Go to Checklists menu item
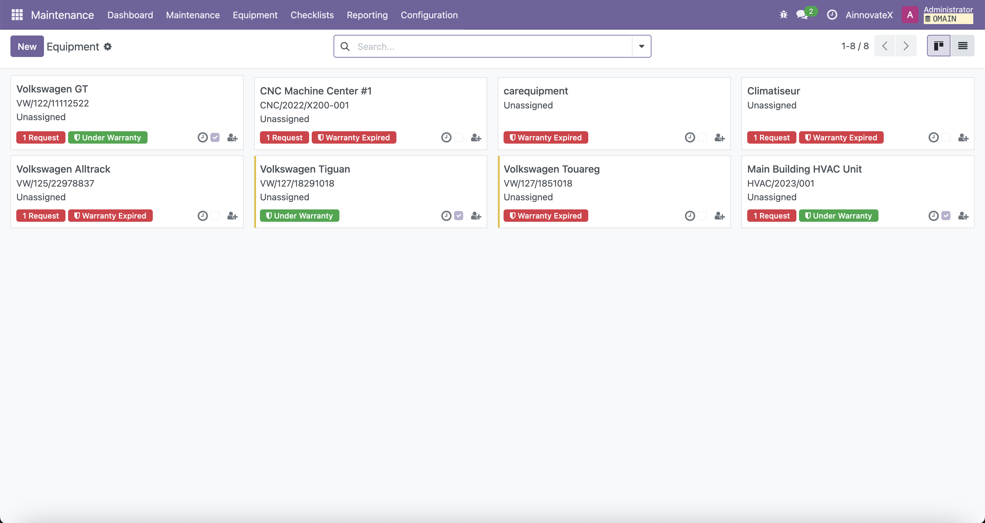The image size is (985, 523). click(312, 15)
